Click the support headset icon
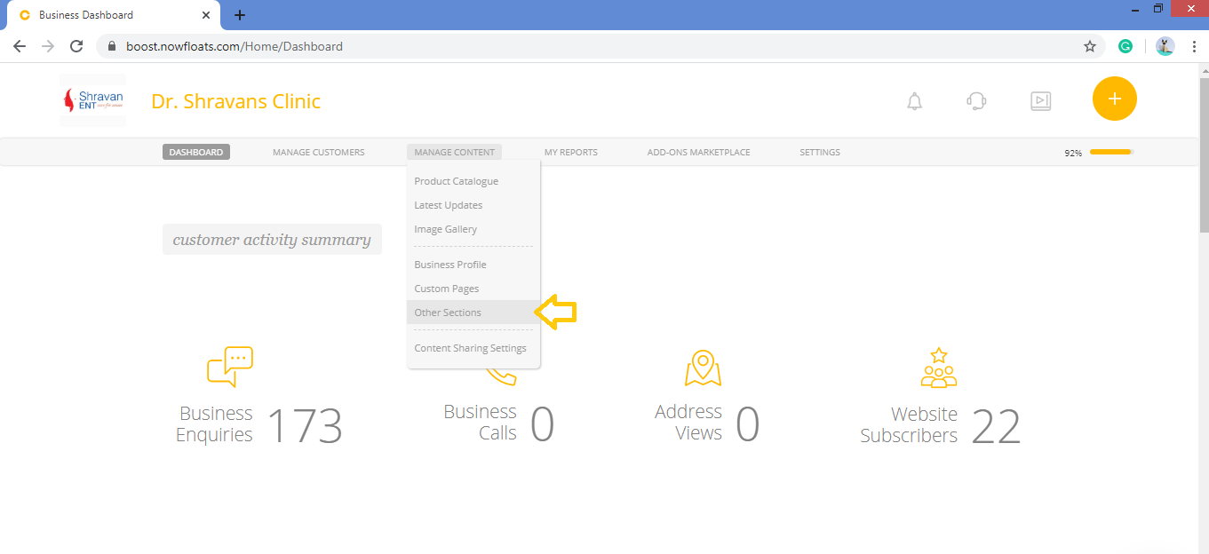Screen dimensions: 1209x554 tap(976, 101)
